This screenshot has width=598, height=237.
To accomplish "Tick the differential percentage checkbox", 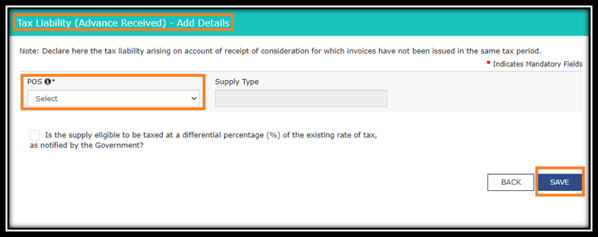I will pyautogui.click(x=35, y=135).
